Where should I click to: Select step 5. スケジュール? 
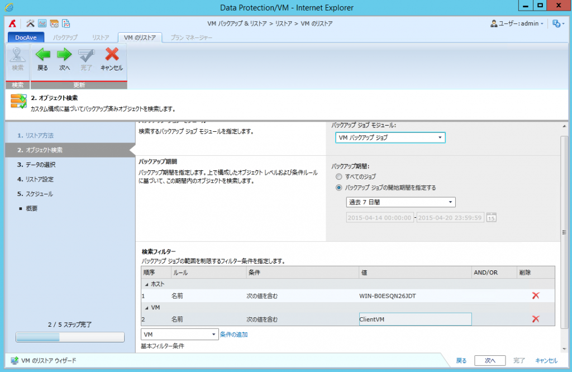coord(35,194)
